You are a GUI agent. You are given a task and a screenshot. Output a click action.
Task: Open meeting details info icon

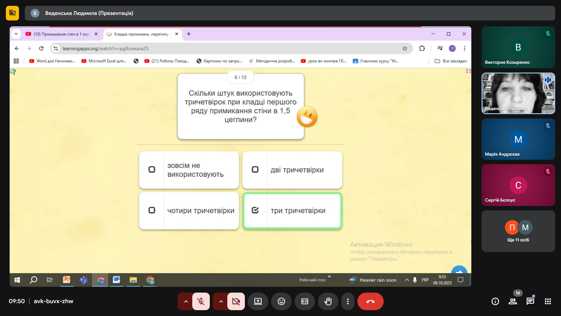pos(495,301)
